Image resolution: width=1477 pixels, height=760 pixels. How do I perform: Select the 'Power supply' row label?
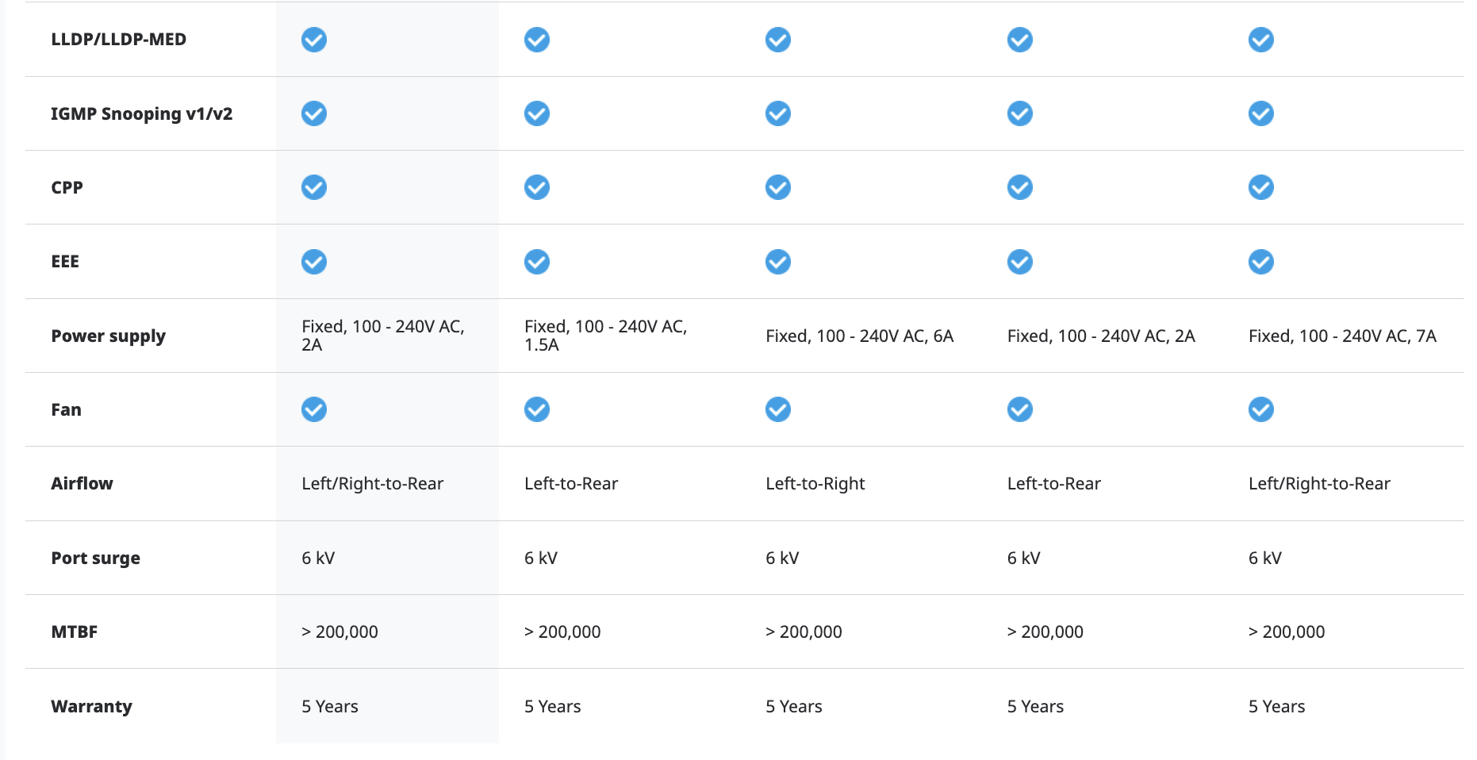coord(108,336)
